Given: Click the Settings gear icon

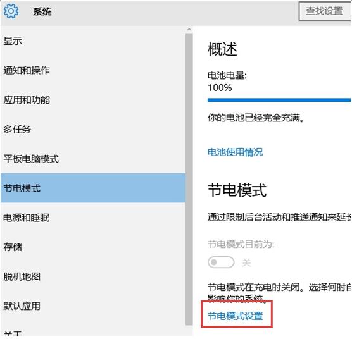Looking at the screenshot, I should pos(11,11).
